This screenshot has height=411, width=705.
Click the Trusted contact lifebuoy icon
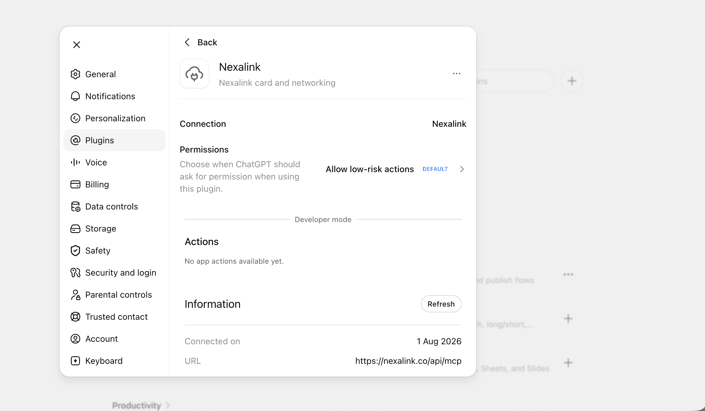[x=75, y=317]
